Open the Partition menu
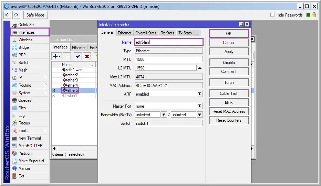The height and width of the screenshot is (186, 321). 30,153
